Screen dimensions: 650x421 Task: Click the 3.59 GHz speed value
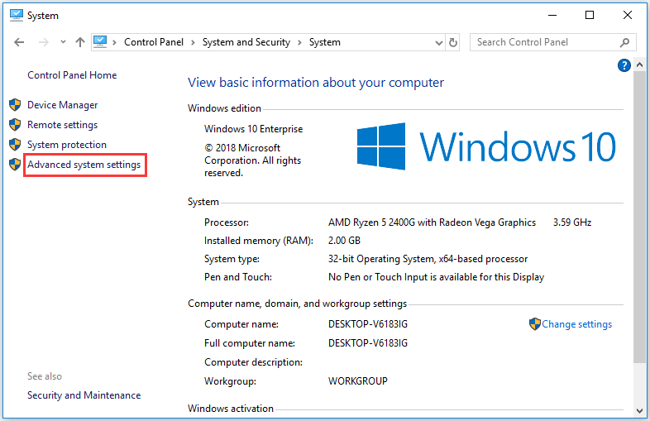(572, 222)
